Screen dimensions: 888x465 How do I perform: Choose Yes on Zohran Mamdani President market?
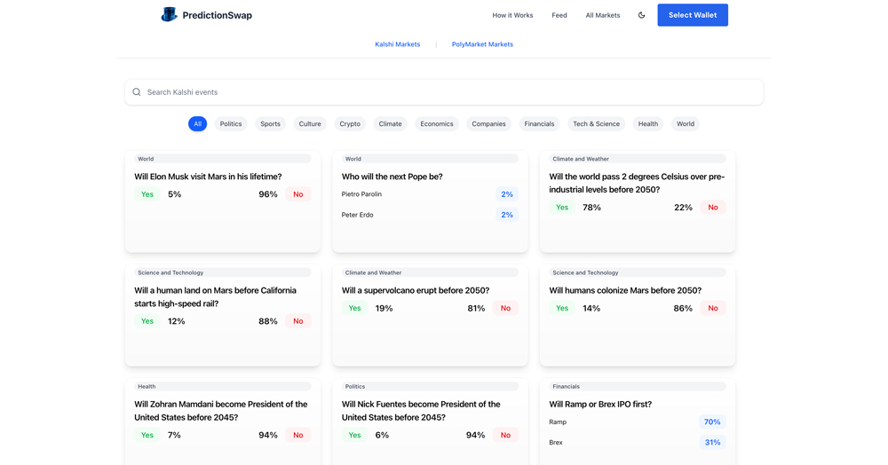(x=147, y=435)
